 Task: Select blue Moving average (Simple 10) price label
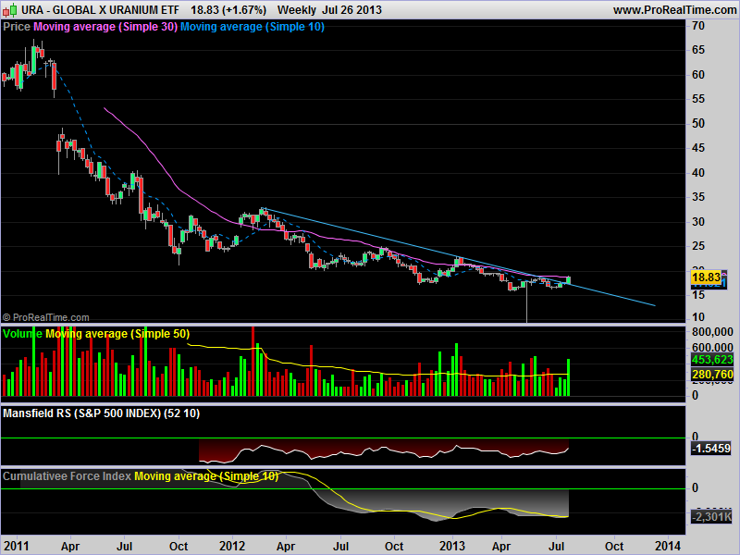click(x=252, y=27)
